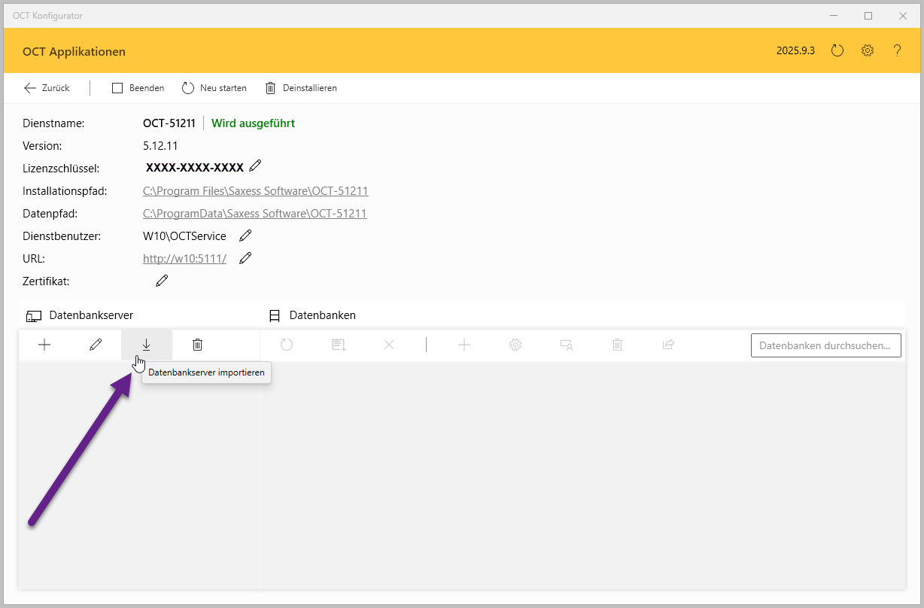
Task: Click the Datenbanken durchsuchen search field
Action: (825, 345)
